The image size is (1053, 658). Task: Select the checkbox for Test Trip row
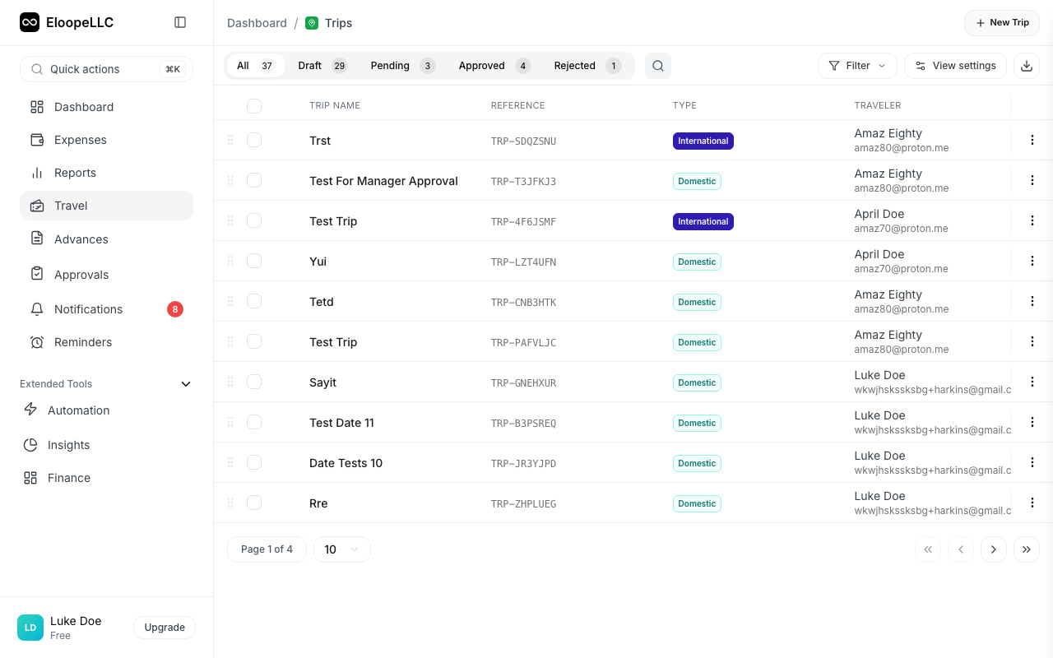point(254,220)
